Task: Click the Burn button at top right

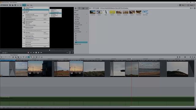Action: pos(183,5)
